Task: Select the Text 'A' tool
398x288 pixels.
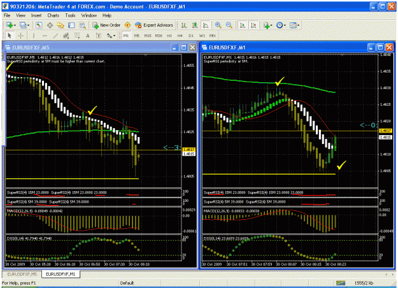Action: [88, 36]
